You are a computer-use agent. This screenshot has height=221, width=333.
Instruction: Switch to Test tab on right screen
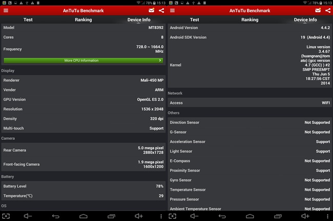(x=194, y=20)
